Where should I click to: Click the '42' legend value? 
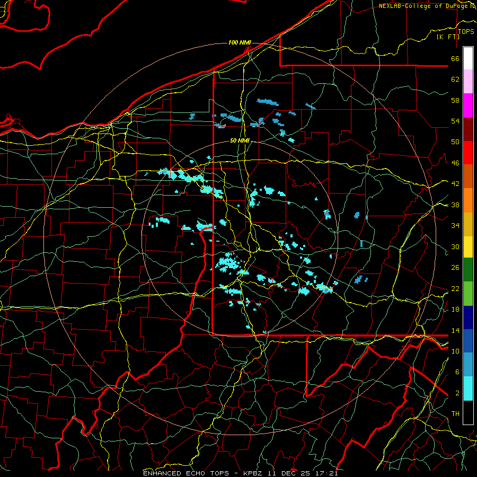pyautogui.click(x=455, y=184)
